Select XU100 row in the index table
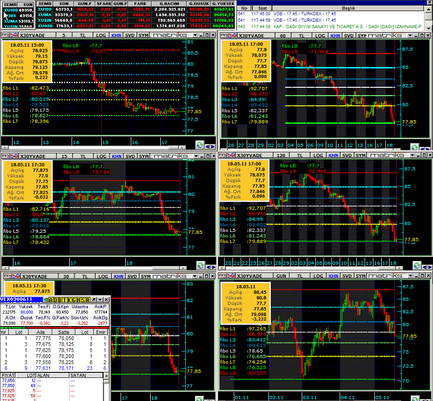 tap(10, 10)
